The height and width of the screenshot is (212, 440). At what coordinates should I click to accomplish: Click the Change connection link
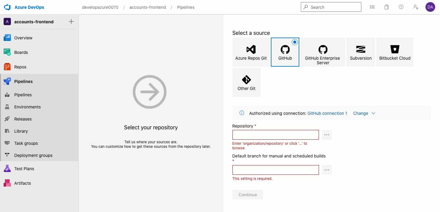(x=360, y=113)
